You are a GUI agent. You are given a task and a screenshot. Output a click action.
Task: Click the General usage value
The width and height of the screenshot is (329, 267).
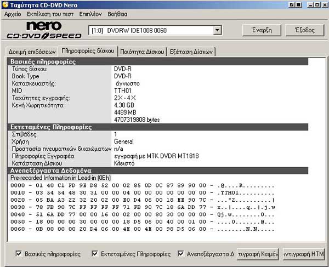(x=124, y=141)
